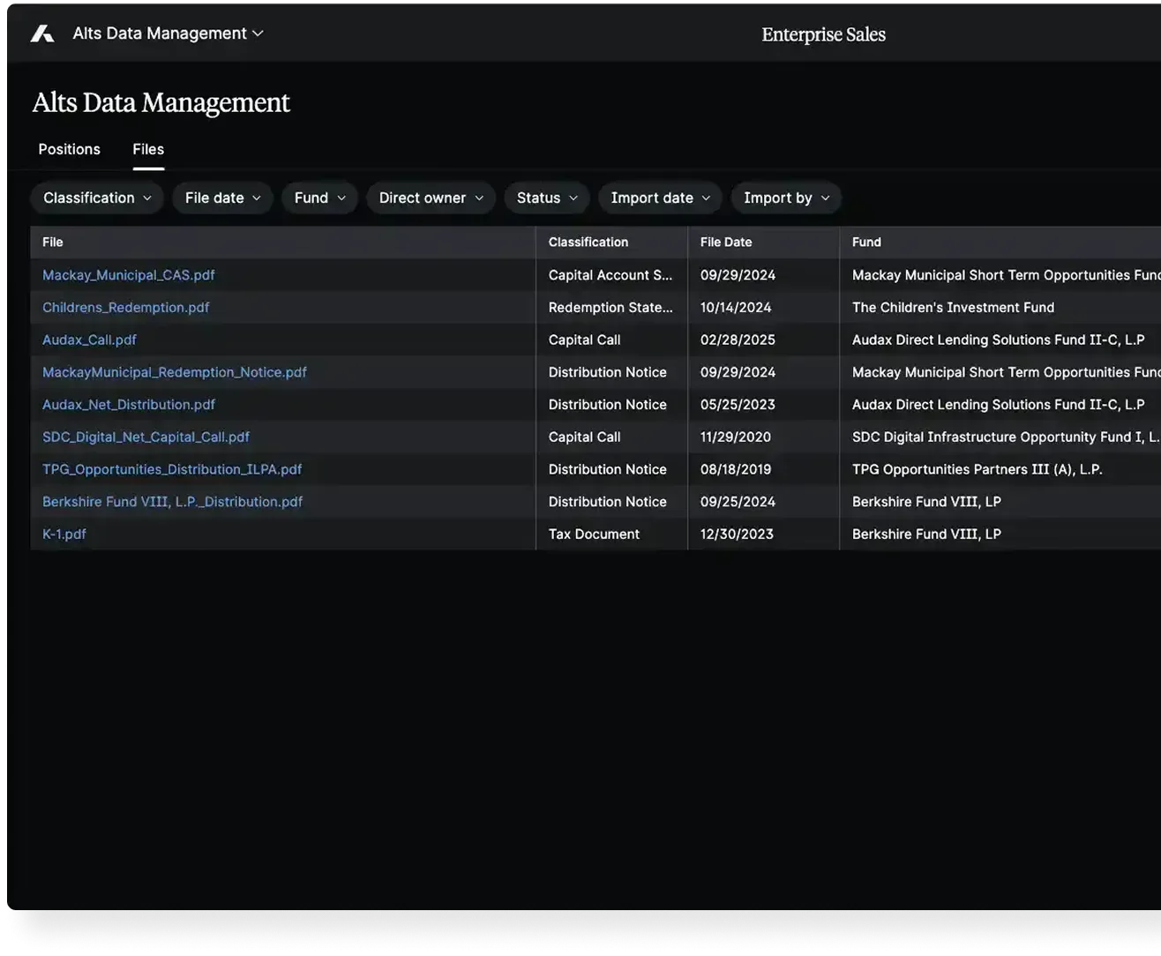Viewport: 1161px width, 956px height.
Task: Open MackayMunicipal_Redemption_Notice.pdf link
Action: click(175, 372)
